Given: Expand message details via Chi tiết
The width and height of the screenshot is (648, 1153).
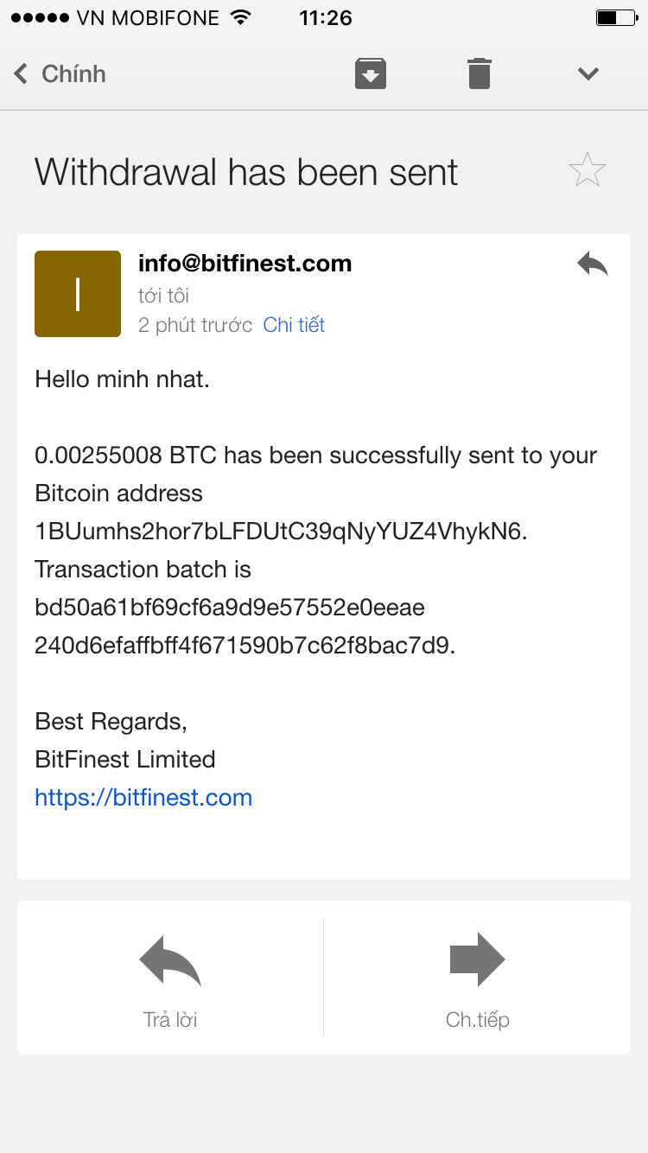Looking at the screenshot, I should pos(294,325).
